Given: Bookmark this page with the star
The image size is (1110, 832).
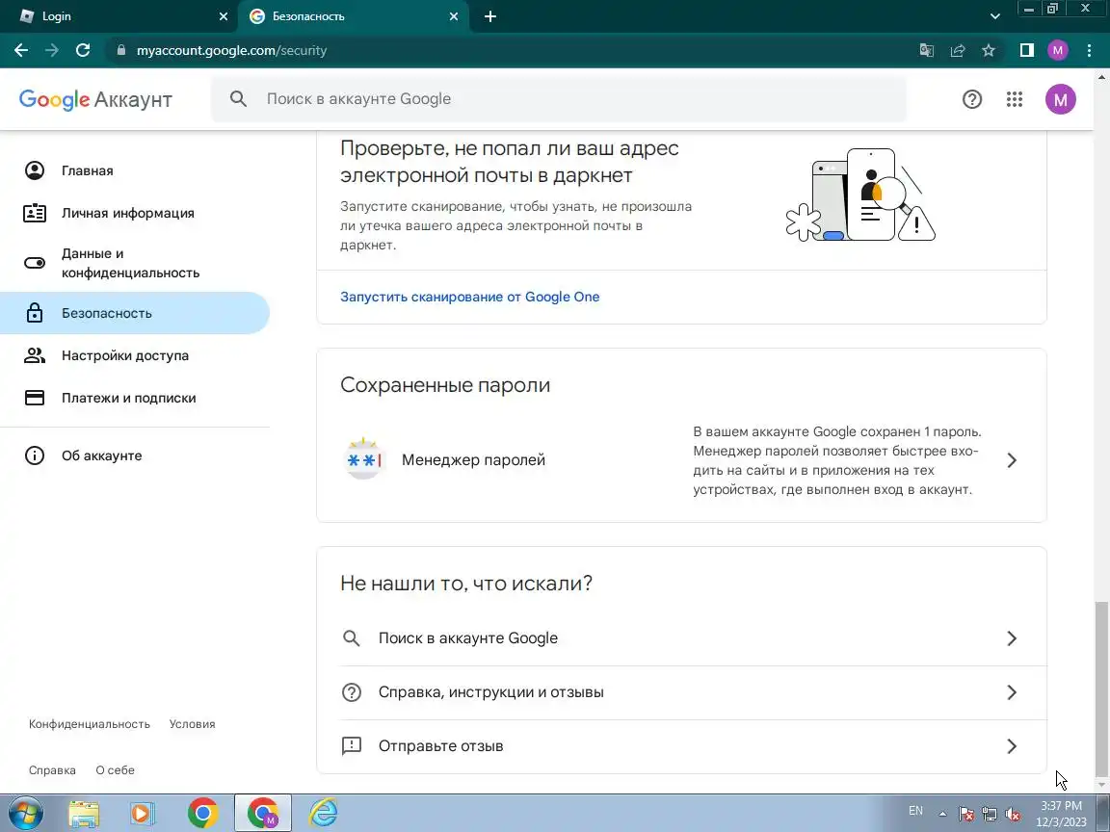Looking at the screenshot, I should [x=989, y=50].
